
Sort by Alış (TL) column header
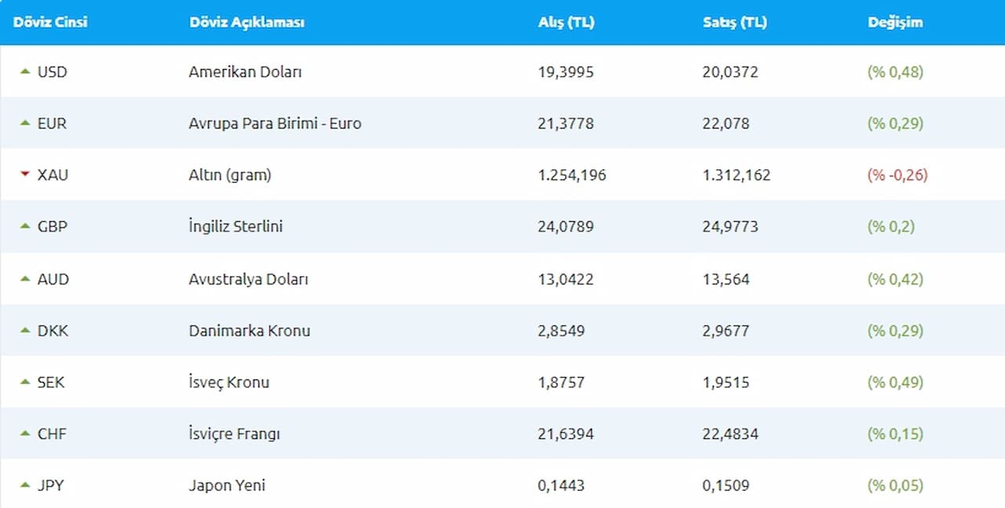pyautogui.click(x=566, y=22)
